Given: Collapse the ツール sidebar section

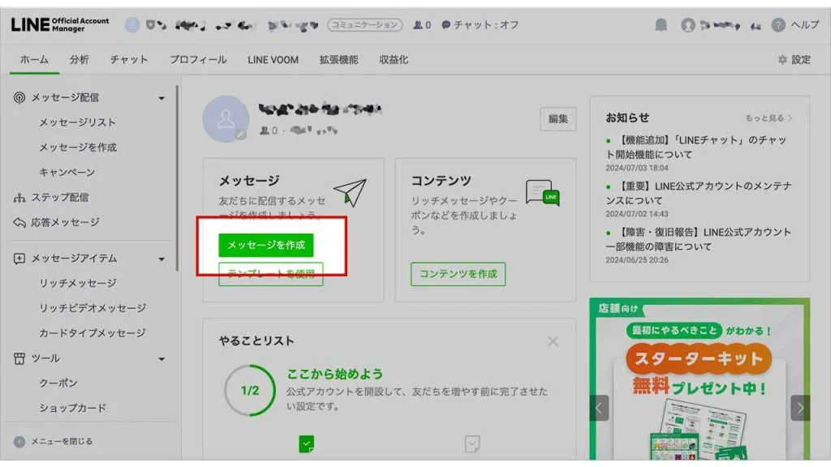Looking at the screenshot, I should (161, 358).
